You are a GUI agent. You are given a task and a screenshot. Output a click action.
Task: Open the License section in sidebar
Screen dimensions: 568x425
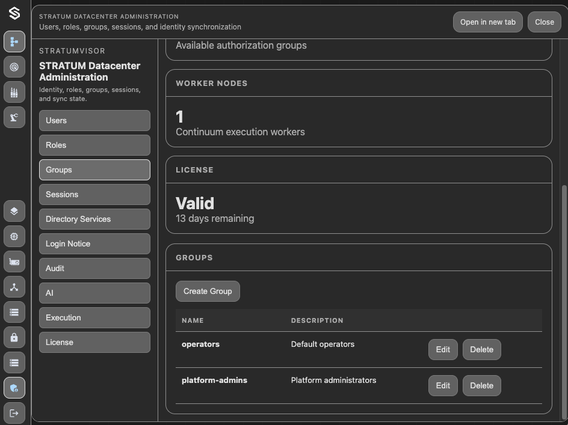[x=94, y=342]
